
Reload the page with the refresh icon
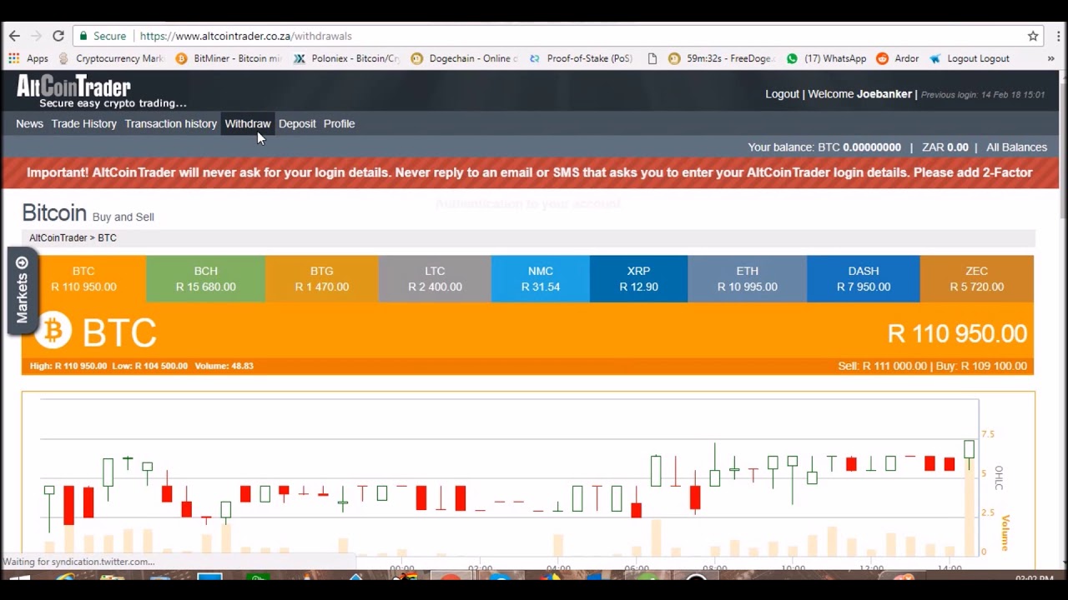point(58,36)
